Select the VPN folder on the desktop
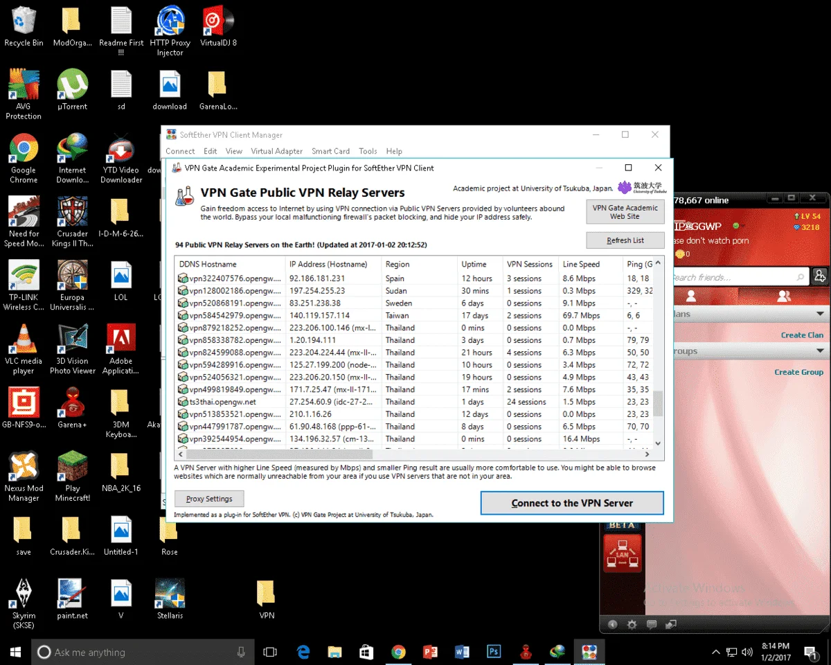Screen dimensions: 831x665 coord(266,599)
